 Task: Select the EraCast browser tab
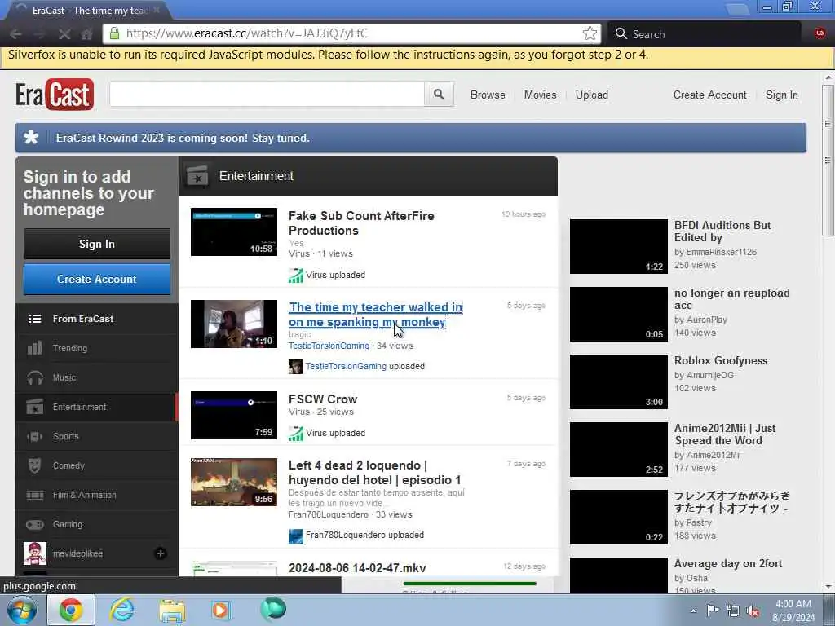click(88, 10)
